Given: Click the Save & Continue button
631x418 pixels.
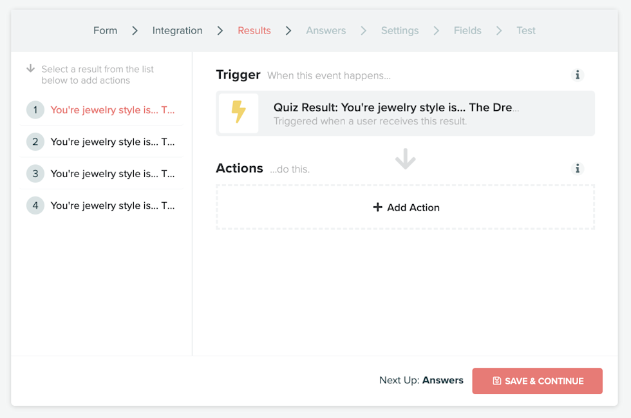Looking at the screenshot, I should [537, 381].
